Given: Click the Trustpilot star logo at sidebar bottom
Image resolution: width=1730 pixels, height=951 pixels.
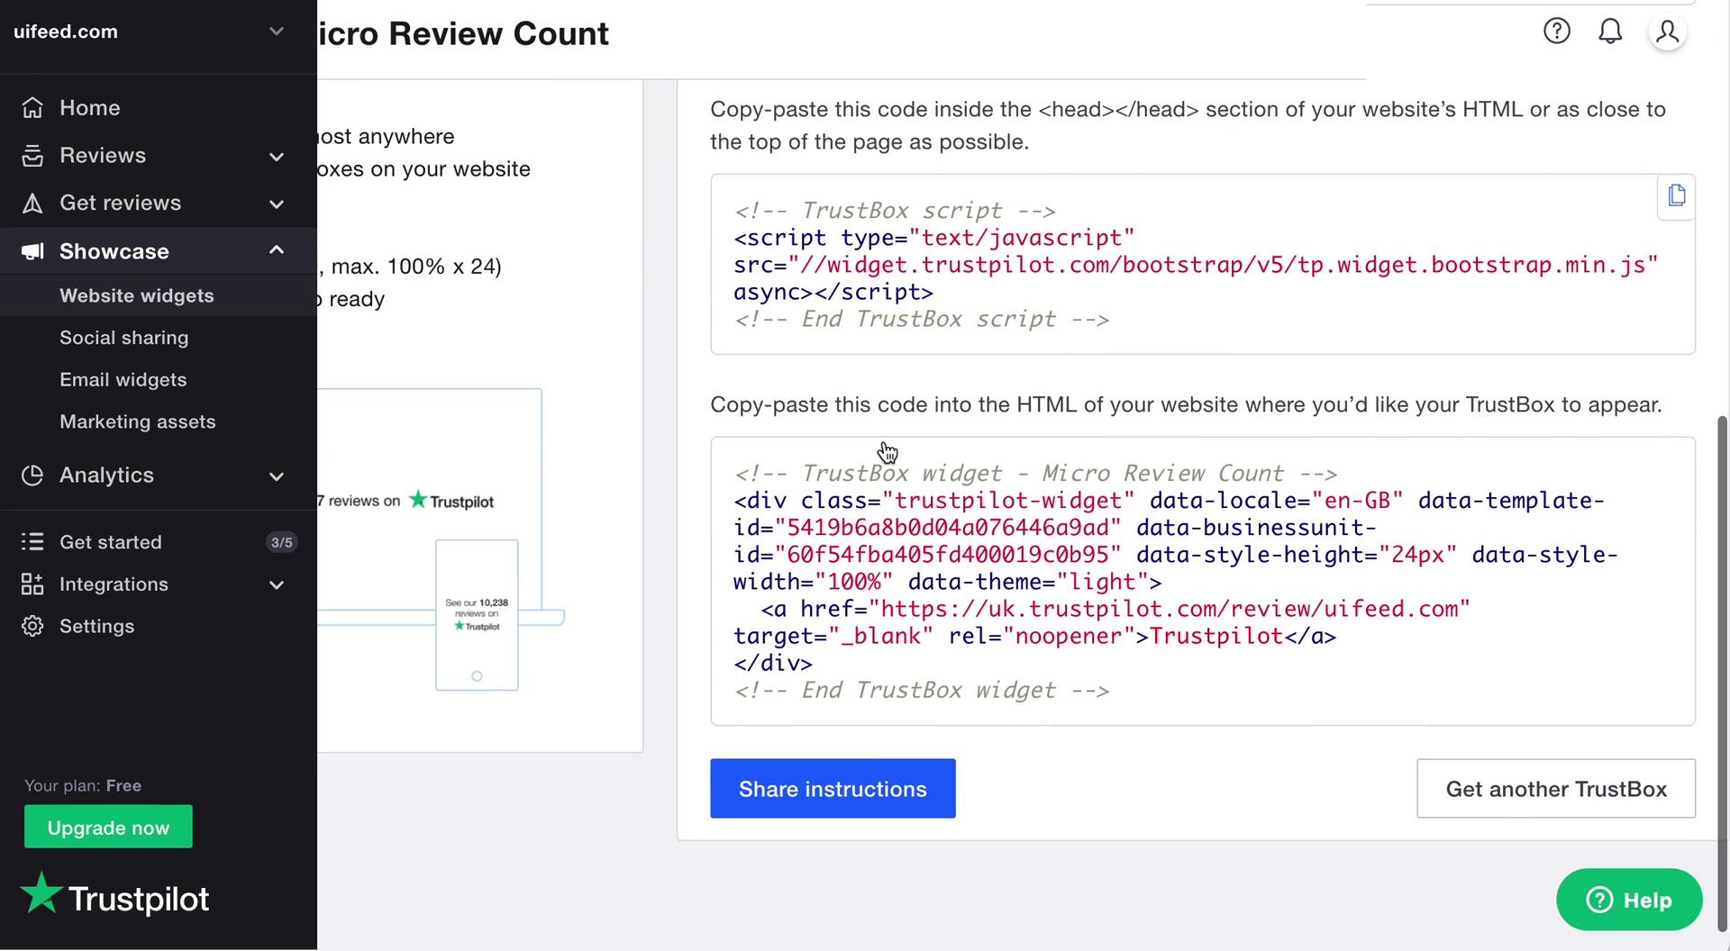Looking at the screenshot, I should (x=114, y=895).
